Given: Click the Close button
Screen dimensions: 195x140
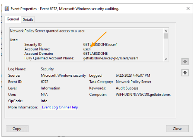Looking at the screenshot, I should pos(177,129).
